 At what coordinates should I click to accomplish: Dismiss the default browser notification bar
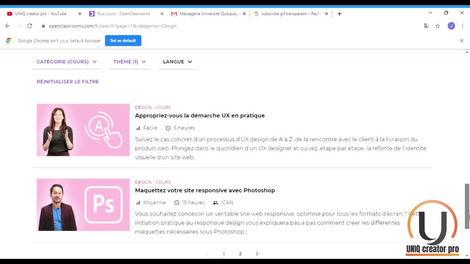coord(462,41)
